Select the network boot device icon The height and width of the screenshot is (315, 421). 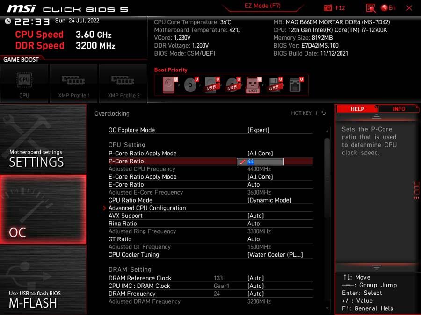coord(296,84)
